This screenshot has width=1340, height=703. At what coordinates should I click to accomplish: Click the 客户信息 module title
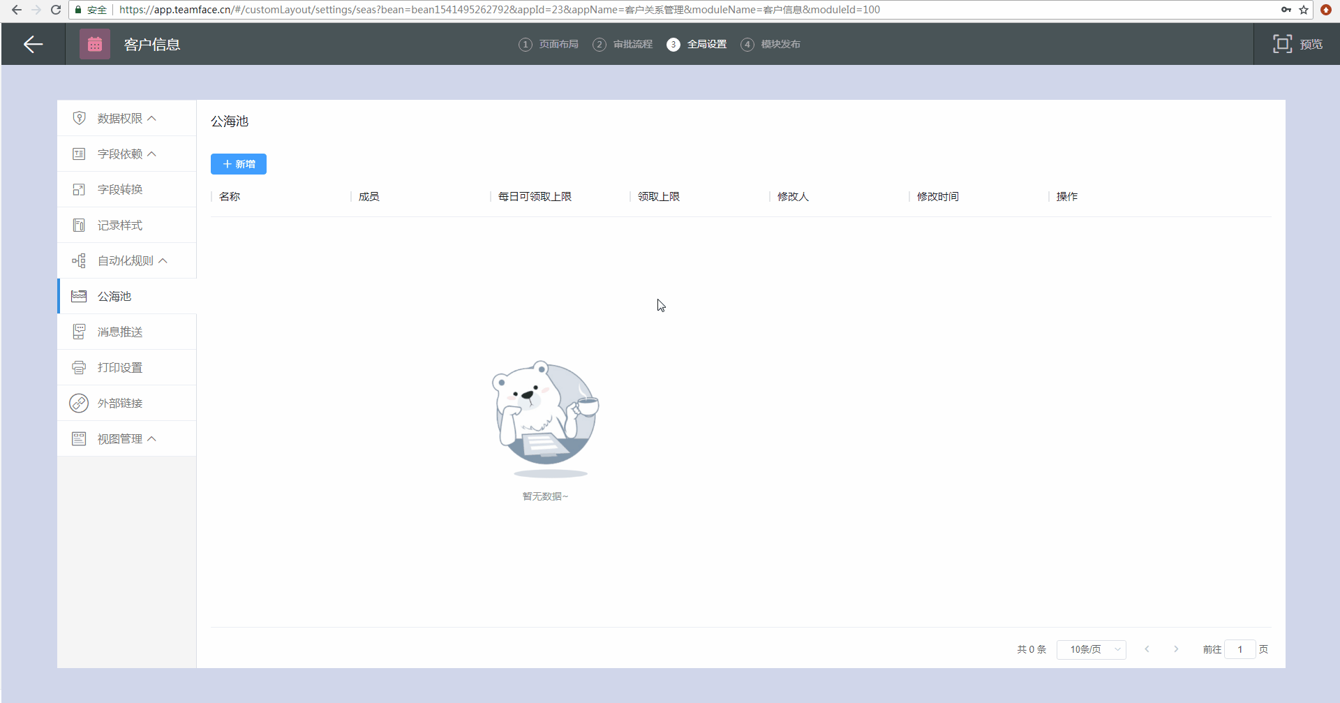[152, 45]
